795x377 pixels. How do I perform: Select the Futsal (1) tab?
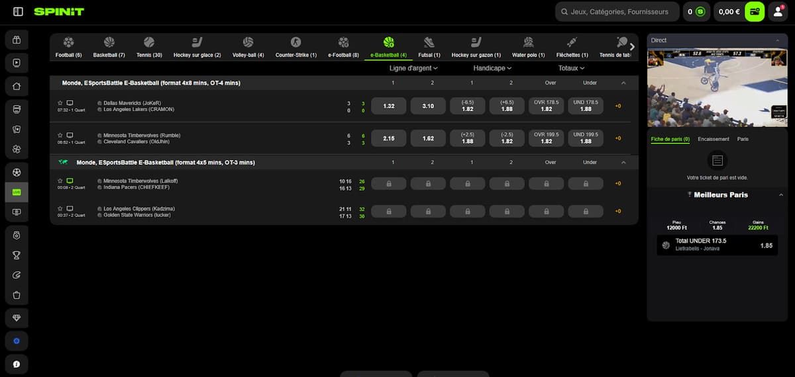(429, 47)
